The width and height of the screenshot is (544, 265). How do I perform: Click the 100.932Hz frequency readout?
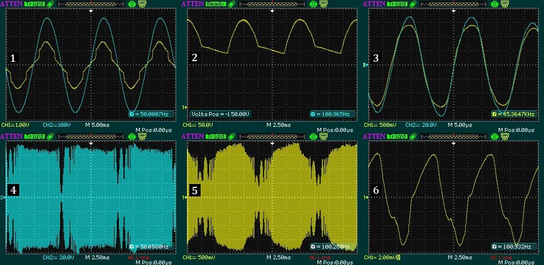tap(515, 247)
